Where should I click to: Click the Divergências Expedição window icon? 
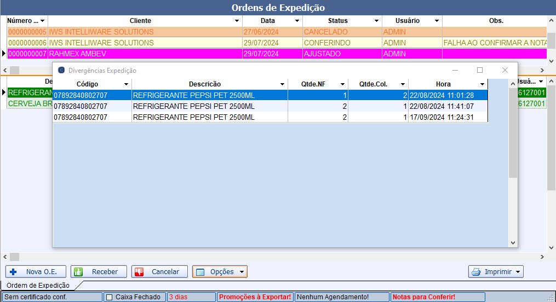tap(61, 71)
